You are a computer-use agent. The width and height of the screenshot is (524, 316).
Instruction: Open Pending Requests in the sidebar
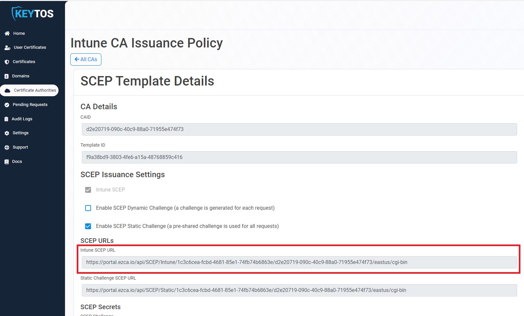[30, 105]
